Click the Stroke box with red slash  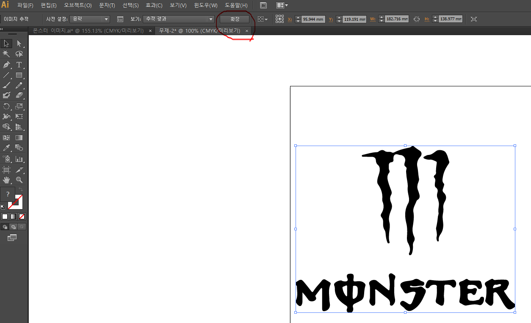(19, 205)
